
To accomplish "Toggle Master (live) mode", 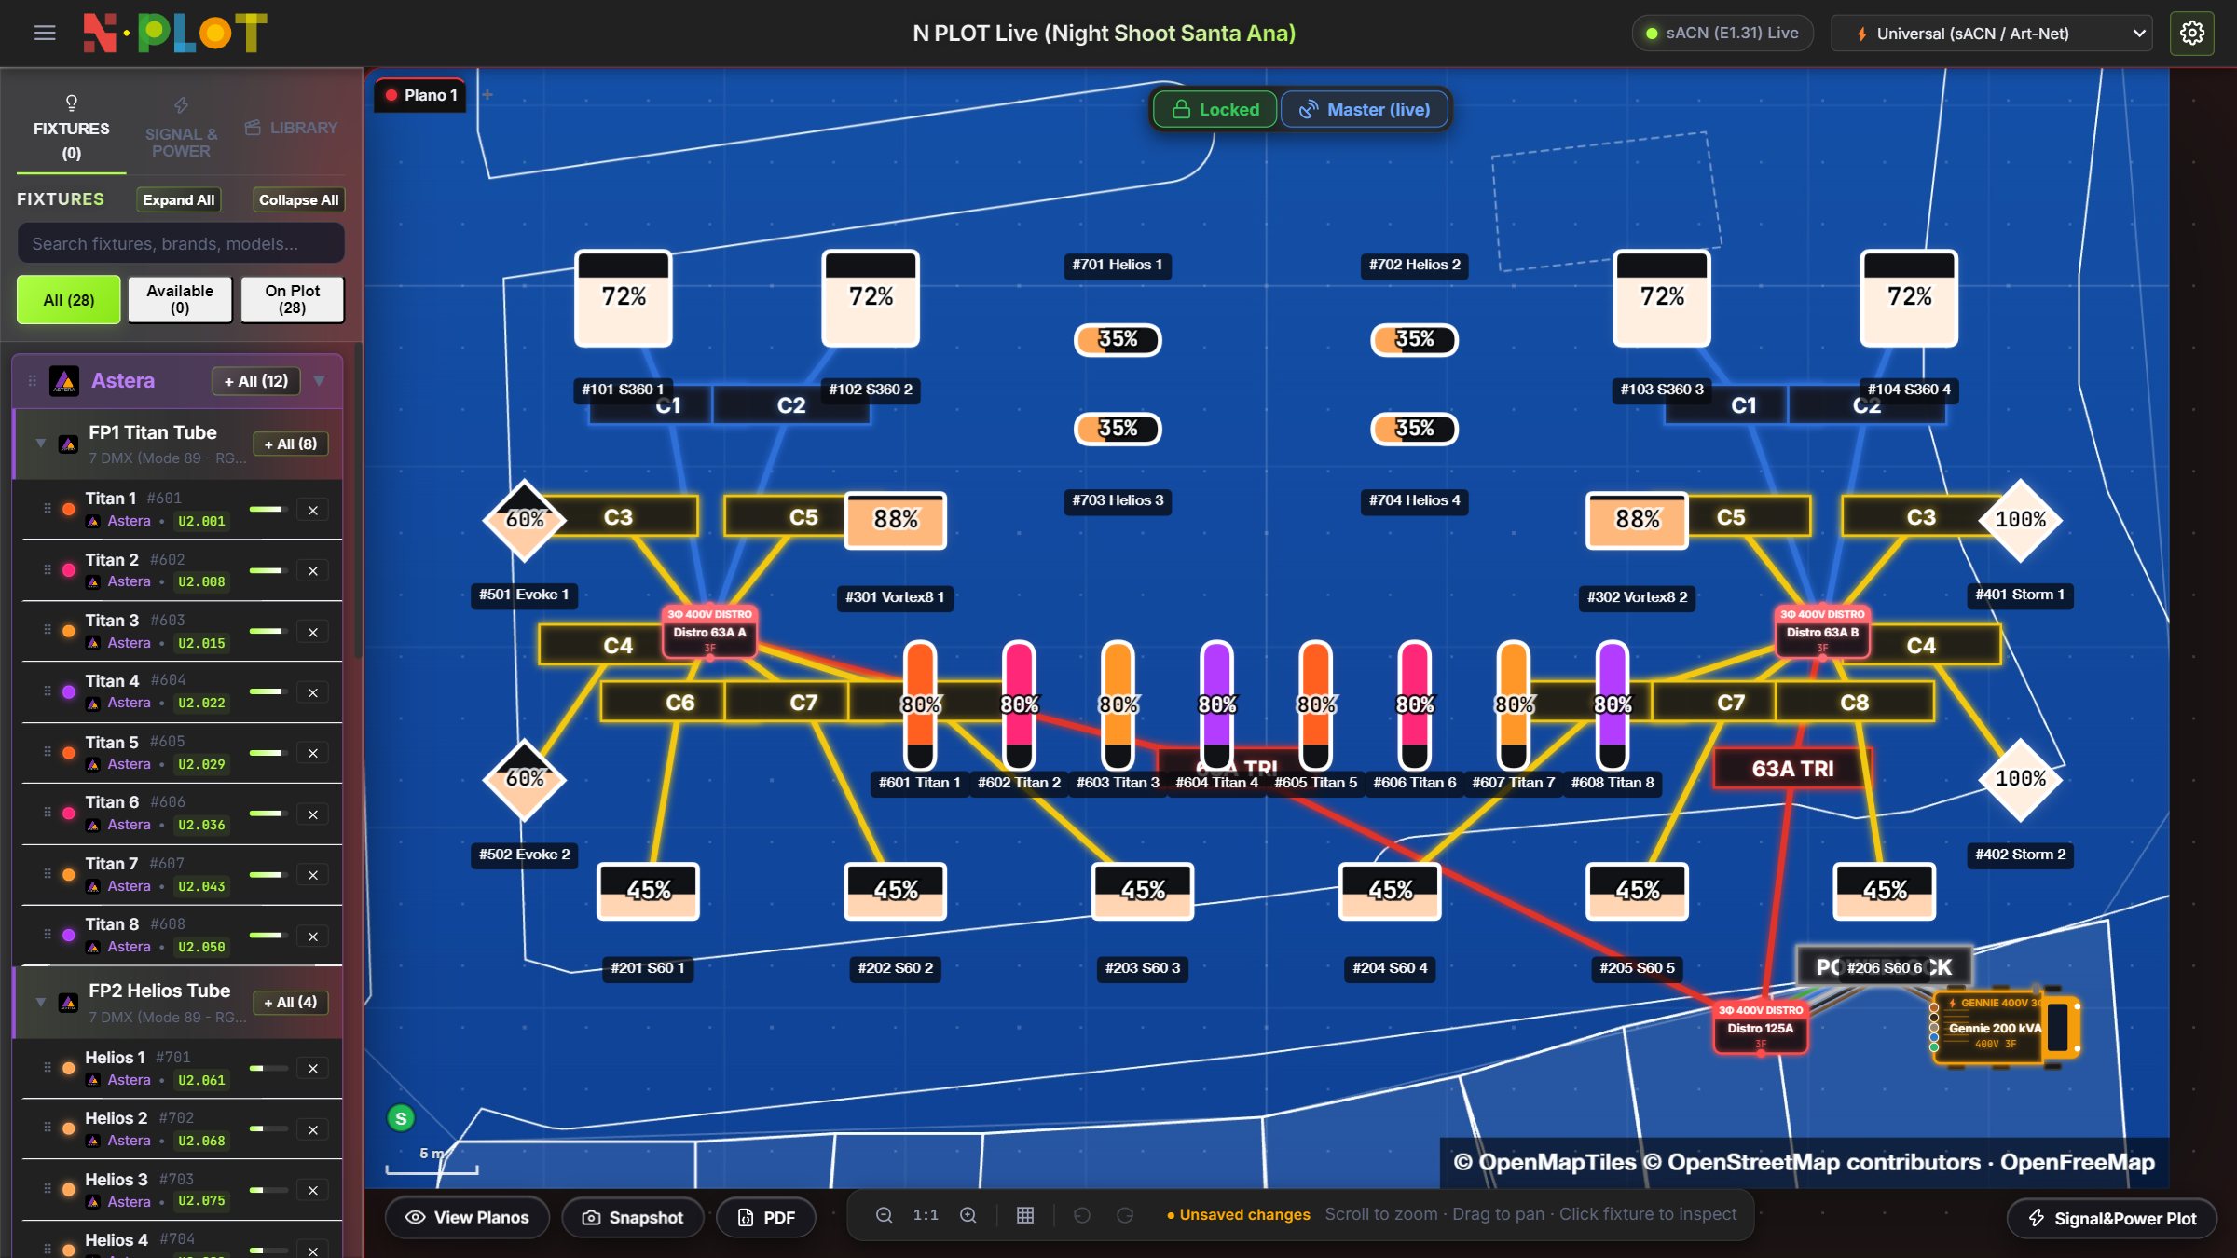I will point(1366,109).
